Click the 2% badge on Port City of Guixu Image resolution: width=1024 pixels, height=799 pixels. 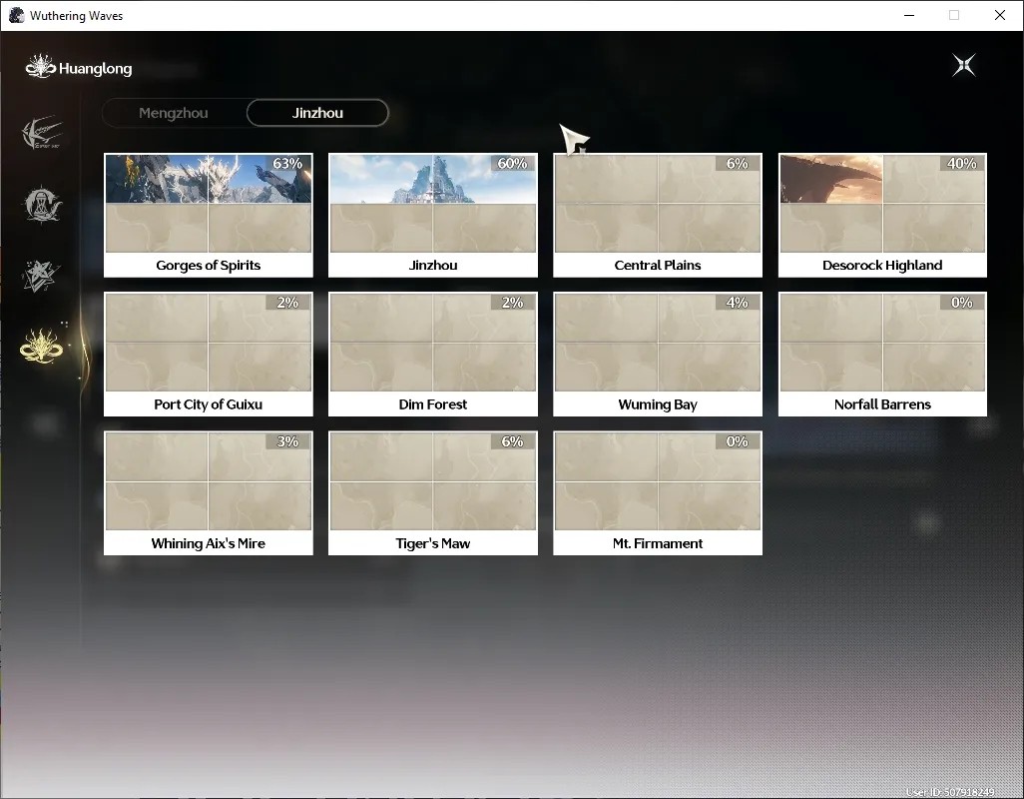pos(288,303)
